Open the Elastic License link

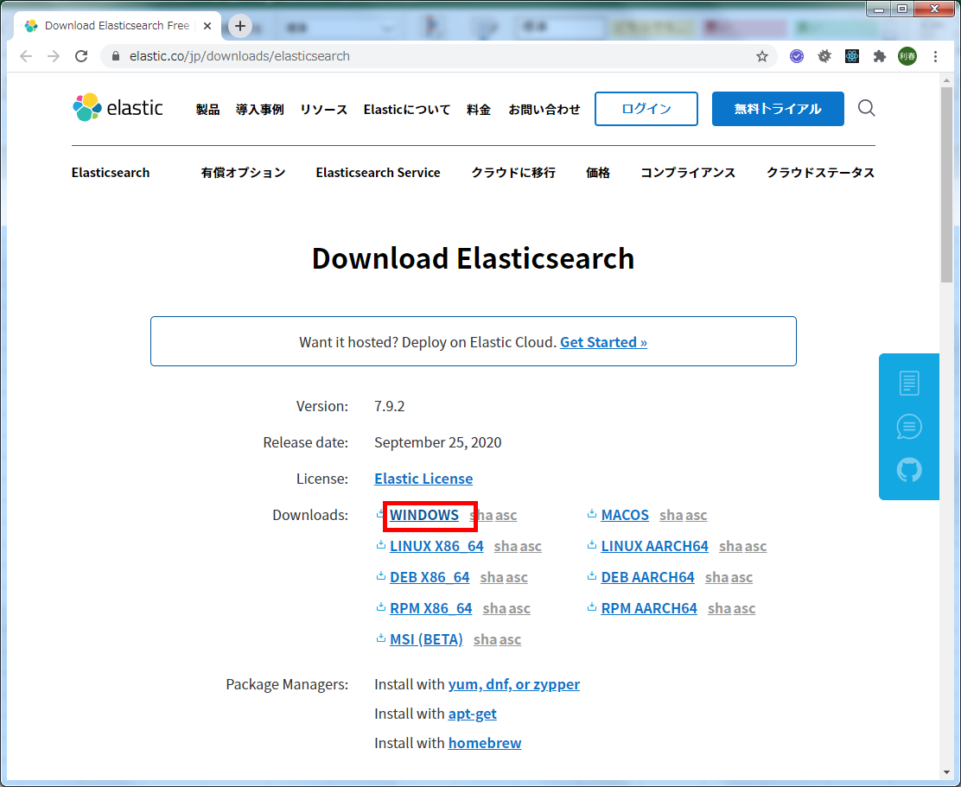[x=423, y=479]
